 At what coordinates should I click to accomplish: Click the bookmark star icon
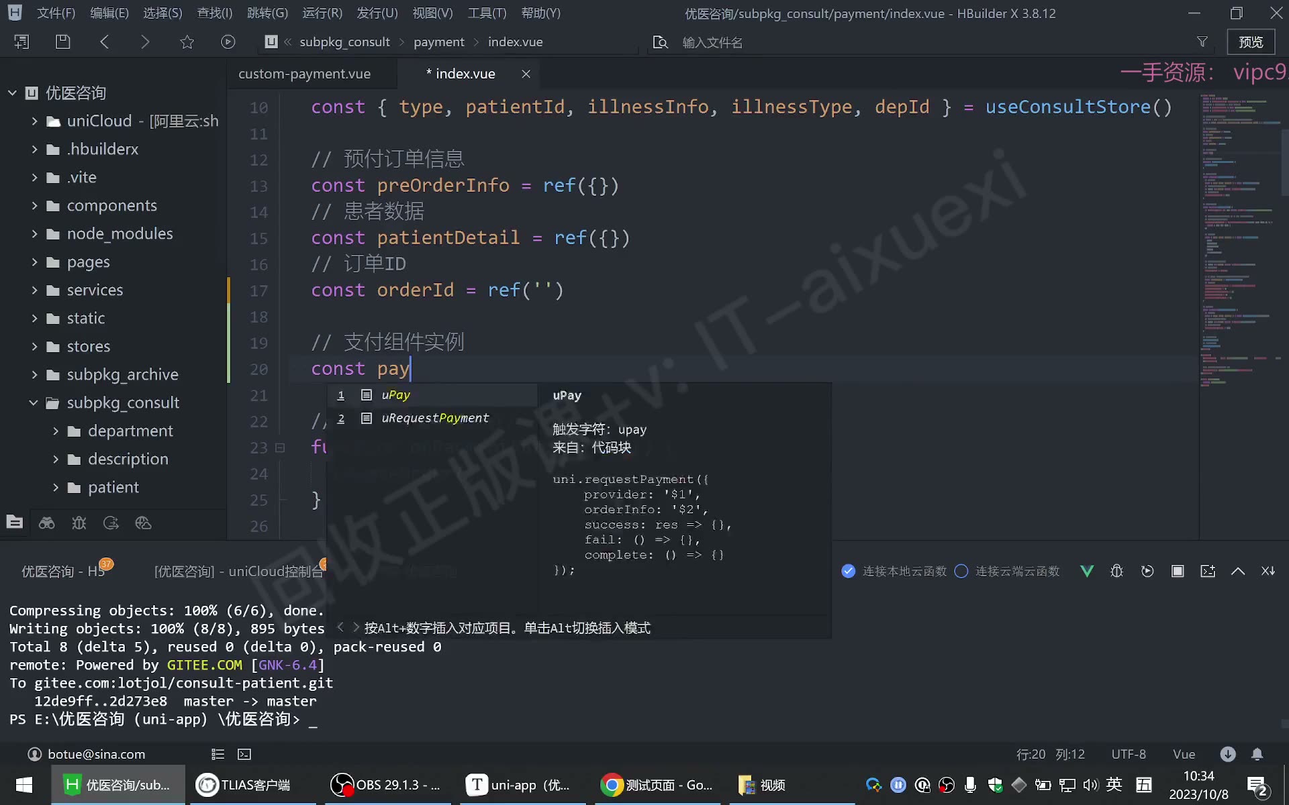[187, 42]
